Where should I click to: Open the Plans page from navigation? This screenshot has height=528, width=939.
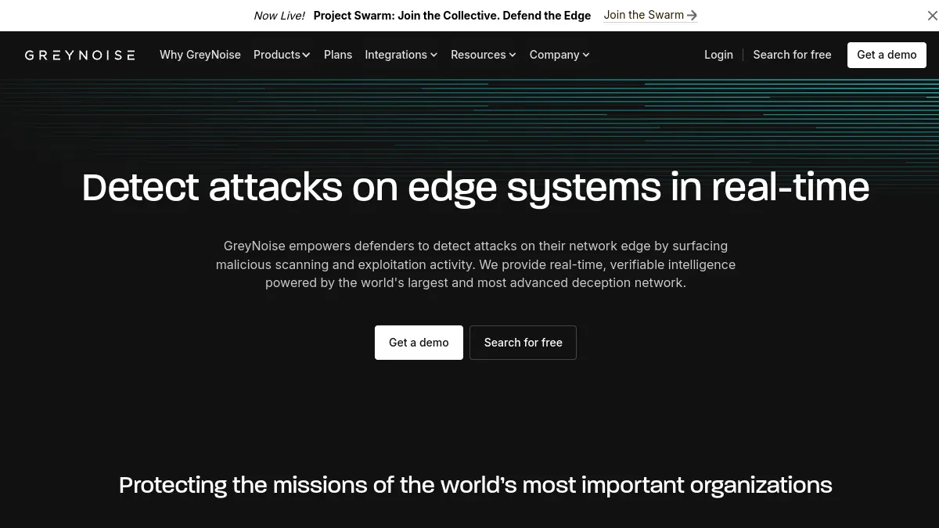[x=338, y=55]
